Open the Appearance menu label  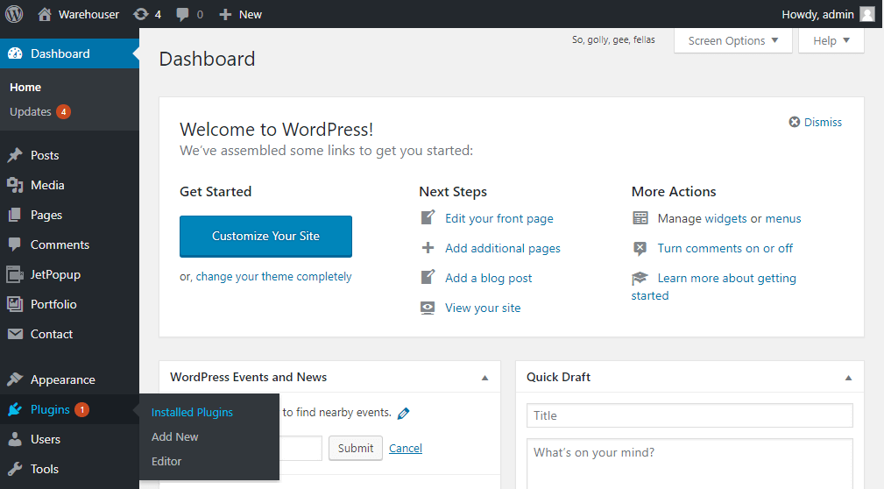click(62, 379)
